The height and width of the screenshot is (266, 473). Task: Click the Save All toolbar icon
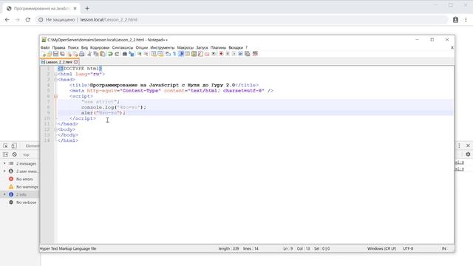[62, 54]
